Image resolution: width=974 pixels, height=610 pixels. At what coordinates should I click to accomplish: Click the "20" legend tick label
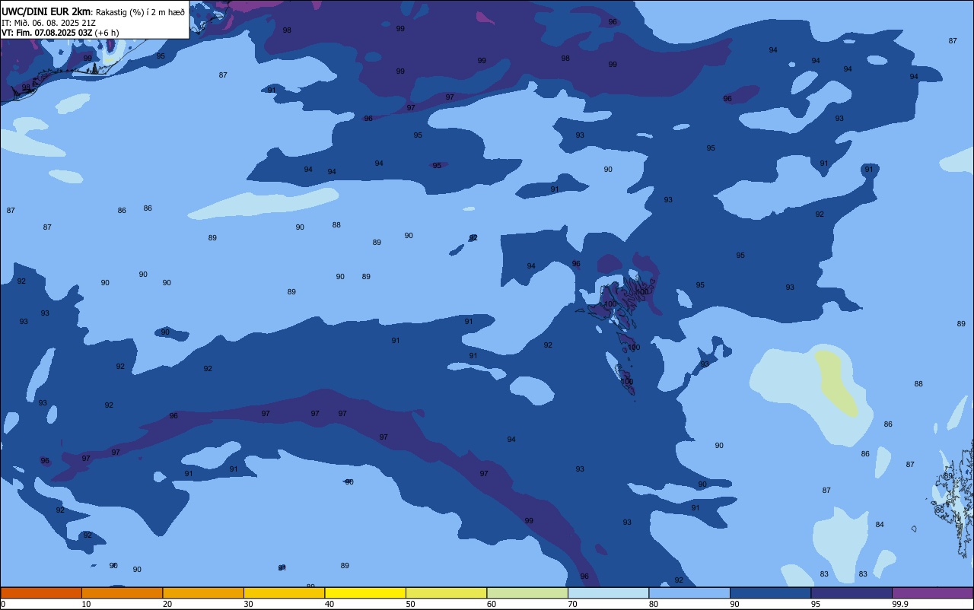click(x=167, y=604)
